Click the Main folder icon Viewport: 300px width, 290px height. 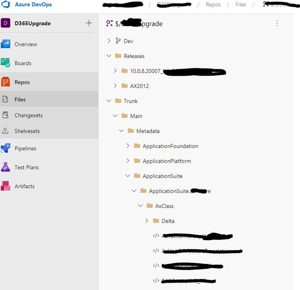click(x=124, y=115)
